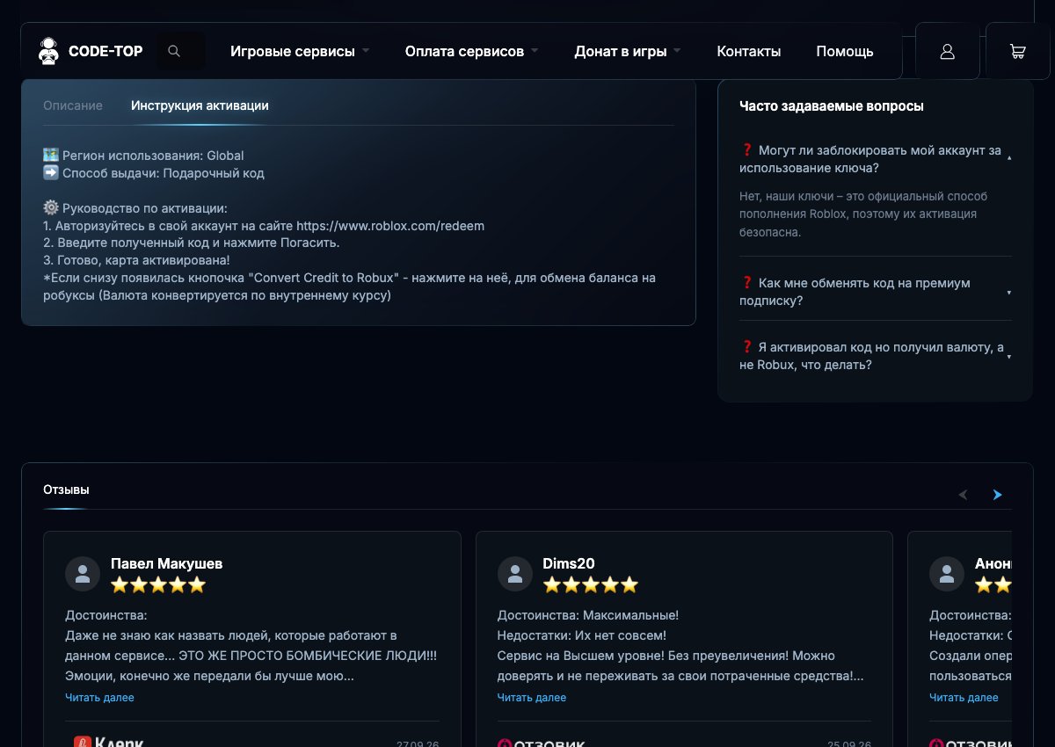1055x747 pixels.
Task: Click Dims20's five-star rating
Action: pyautogui.click(x=591, y=584)
